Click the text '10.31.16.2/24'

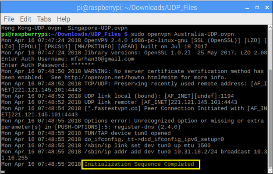tap(195, 152)
